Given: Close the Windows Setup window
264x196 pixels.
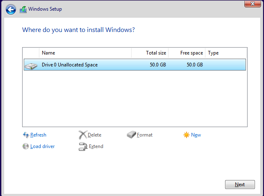Looking at the screenshot, I should click(x=251, y=4).
